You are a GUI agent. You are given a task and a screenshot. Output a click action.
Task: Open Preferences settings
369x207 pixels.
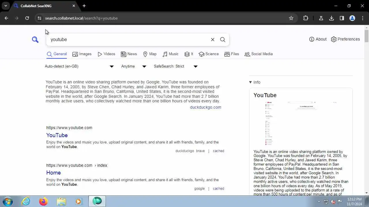[345, 39]
